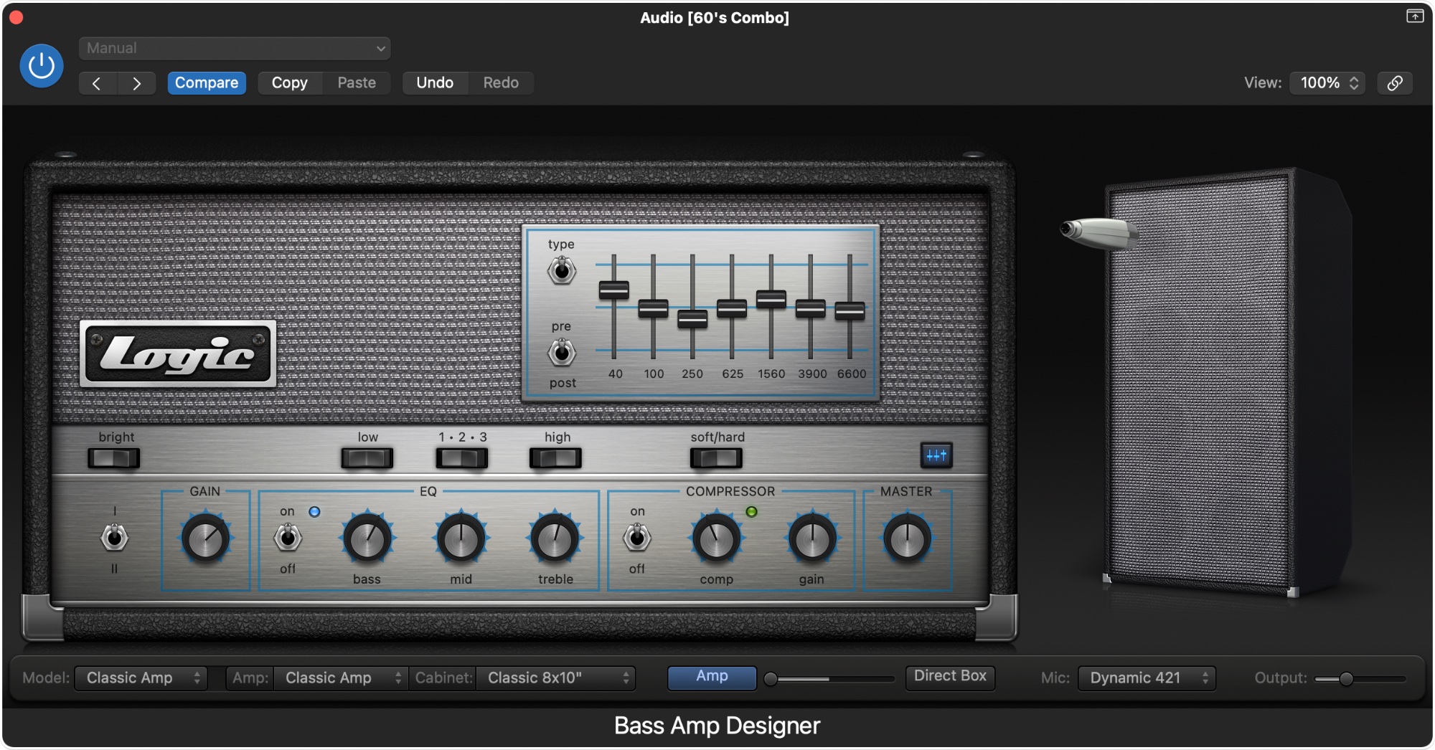Flip the high EQ switch
This screenshot has height=750, width=1435.
tap(555, 458)
